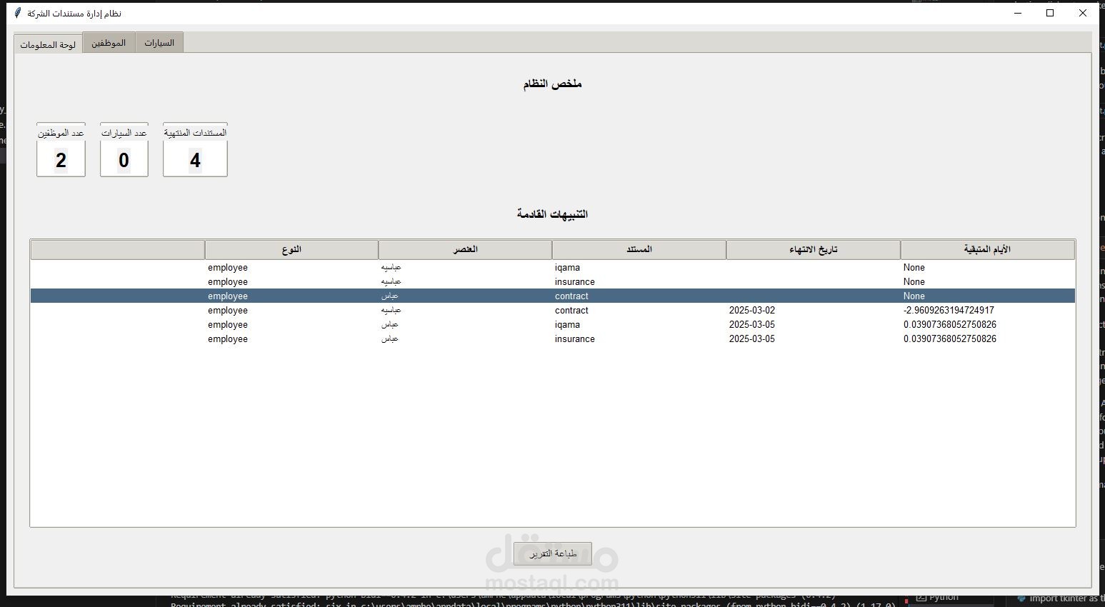This screenshot has width=1105, height=607.
Task: Close the document management window
Action: (1083, 13)
